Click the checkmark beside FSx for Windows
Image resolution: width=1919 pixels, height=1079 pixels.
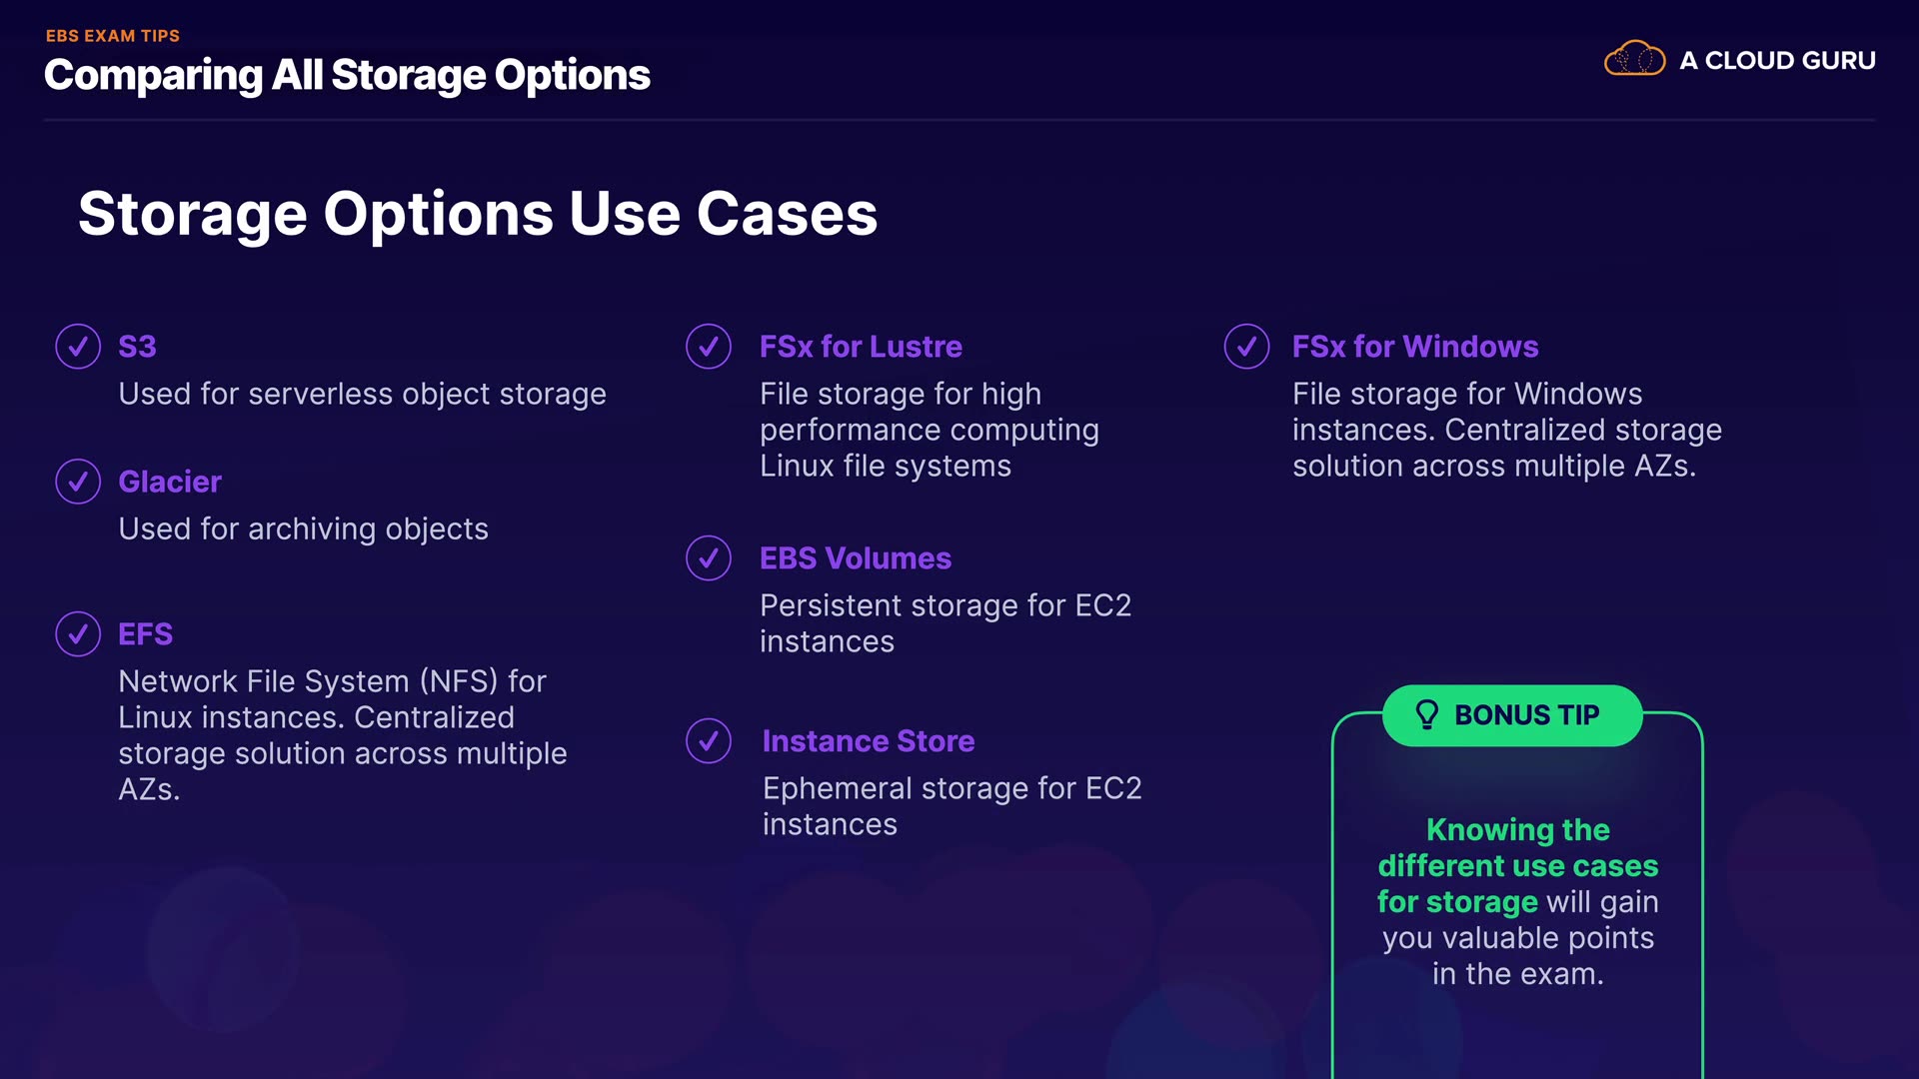(x=1246, y=347)
